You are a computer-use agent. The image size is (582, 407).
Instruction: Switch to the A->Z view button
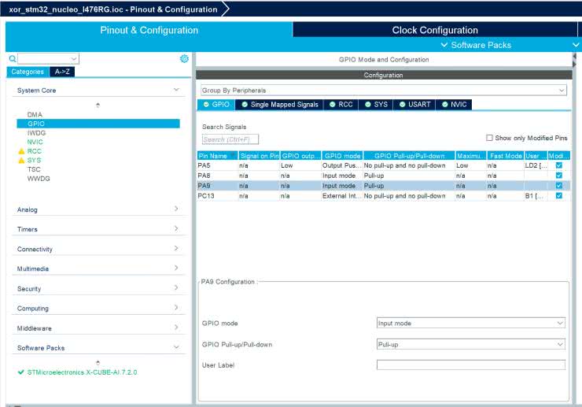click(61, 72)
